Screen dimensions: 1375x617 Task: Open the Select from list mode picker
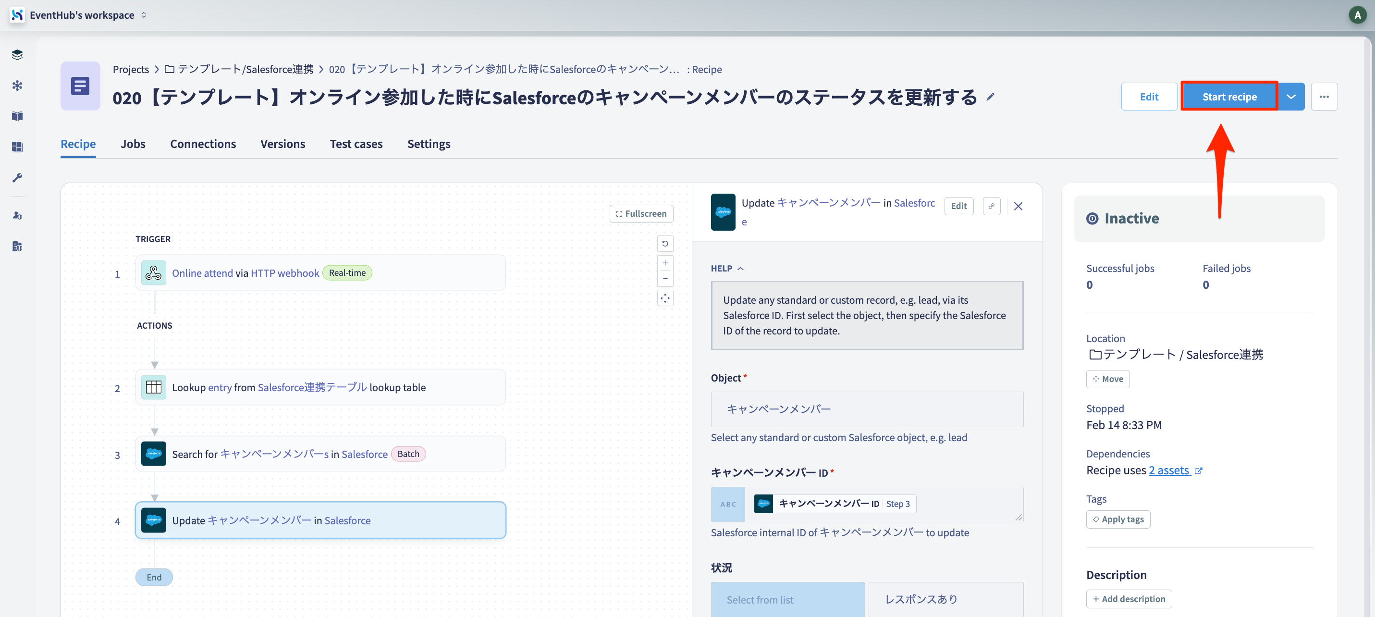pyautogui.click(x=787, y=599)
